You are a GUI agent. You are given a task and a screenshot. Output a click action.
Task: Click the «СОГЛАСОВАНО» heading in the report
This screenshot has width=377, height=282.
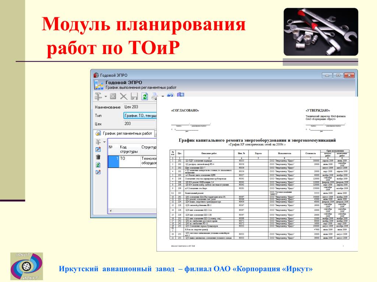click(x=185, y=111)
